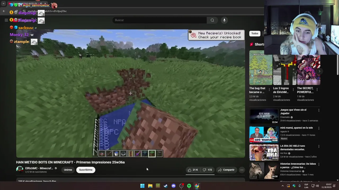339x190 pixels.
Task: Open the Chrome tab search chevron
Action: [3, 4]
